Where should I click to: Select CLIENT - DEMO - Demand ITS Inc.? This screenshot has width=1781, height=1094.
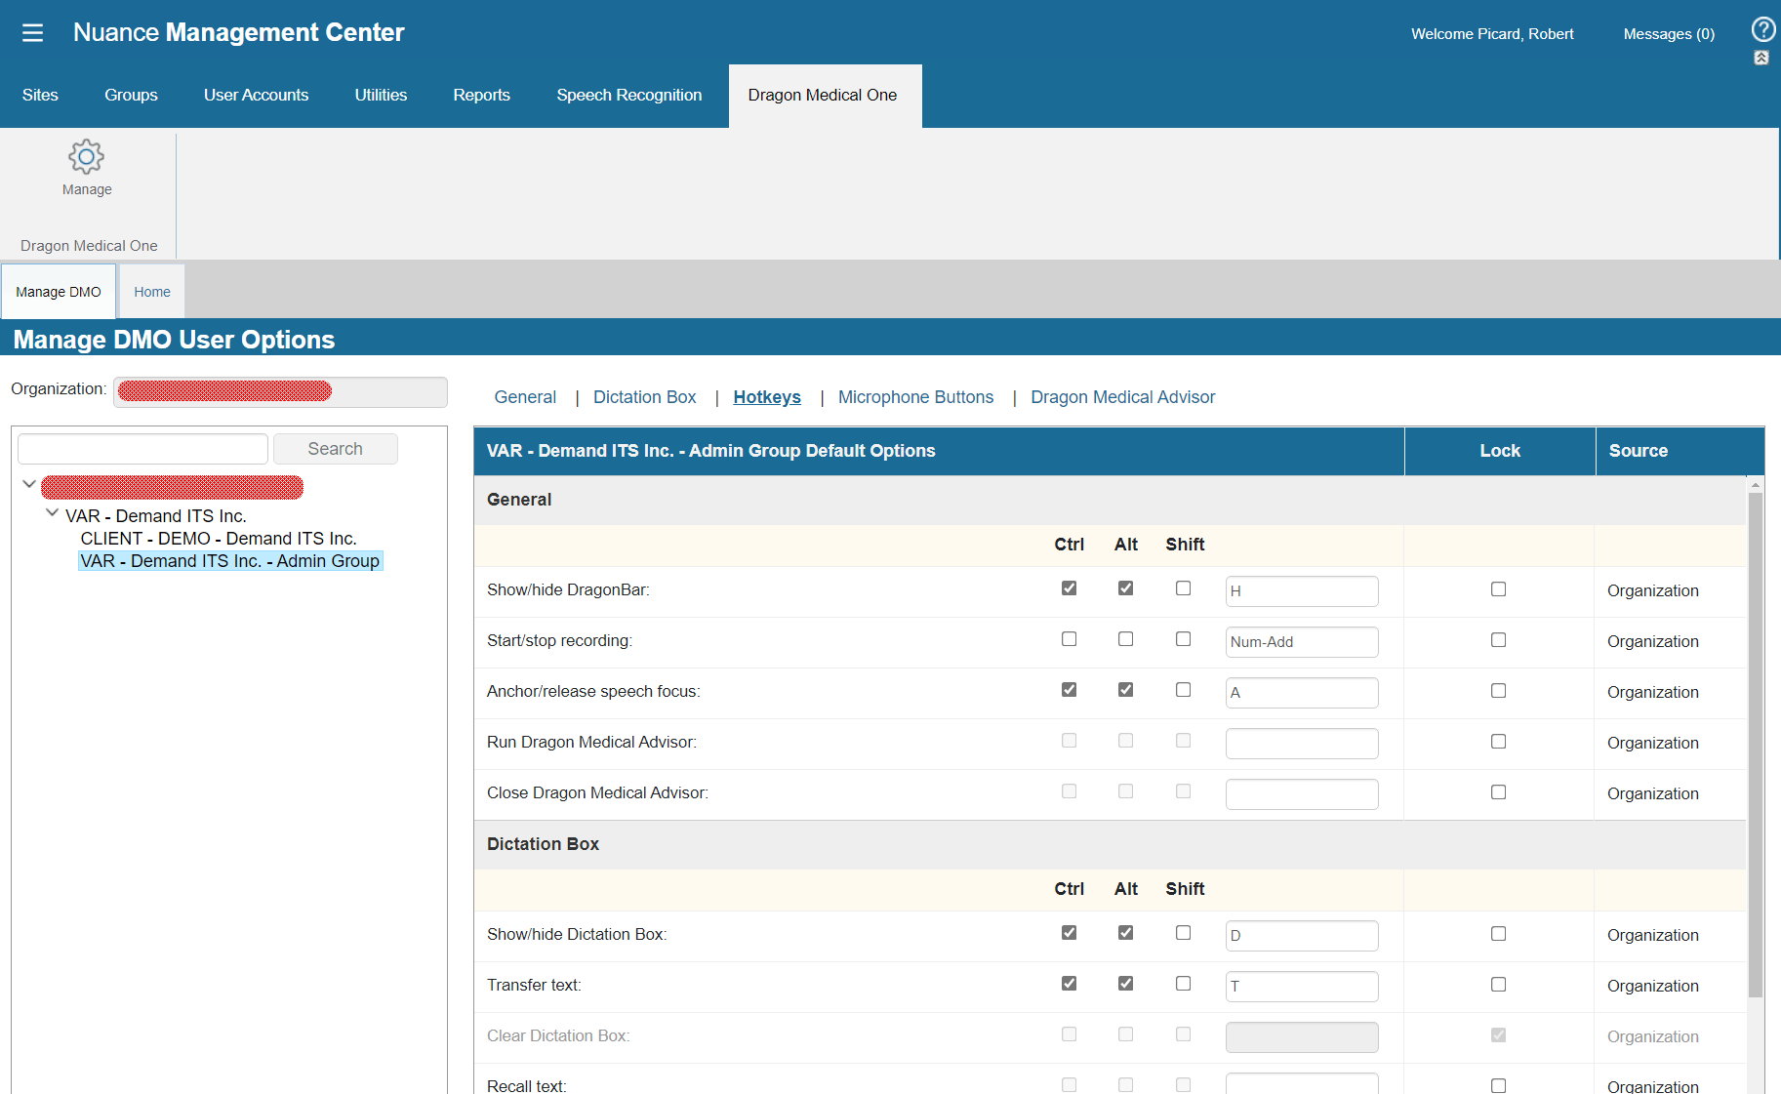pyautogui.click(x=219, y=539)
